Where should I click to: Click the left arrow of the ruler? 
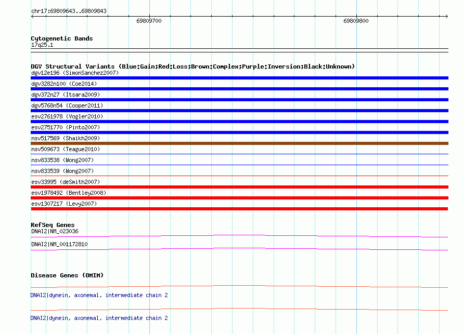[32, 16]
